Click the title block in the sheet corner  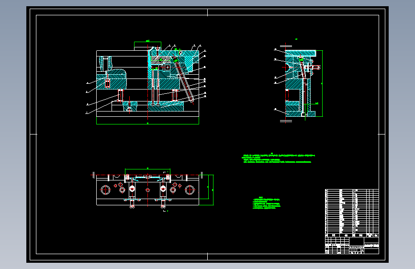(x=352, y=246)
